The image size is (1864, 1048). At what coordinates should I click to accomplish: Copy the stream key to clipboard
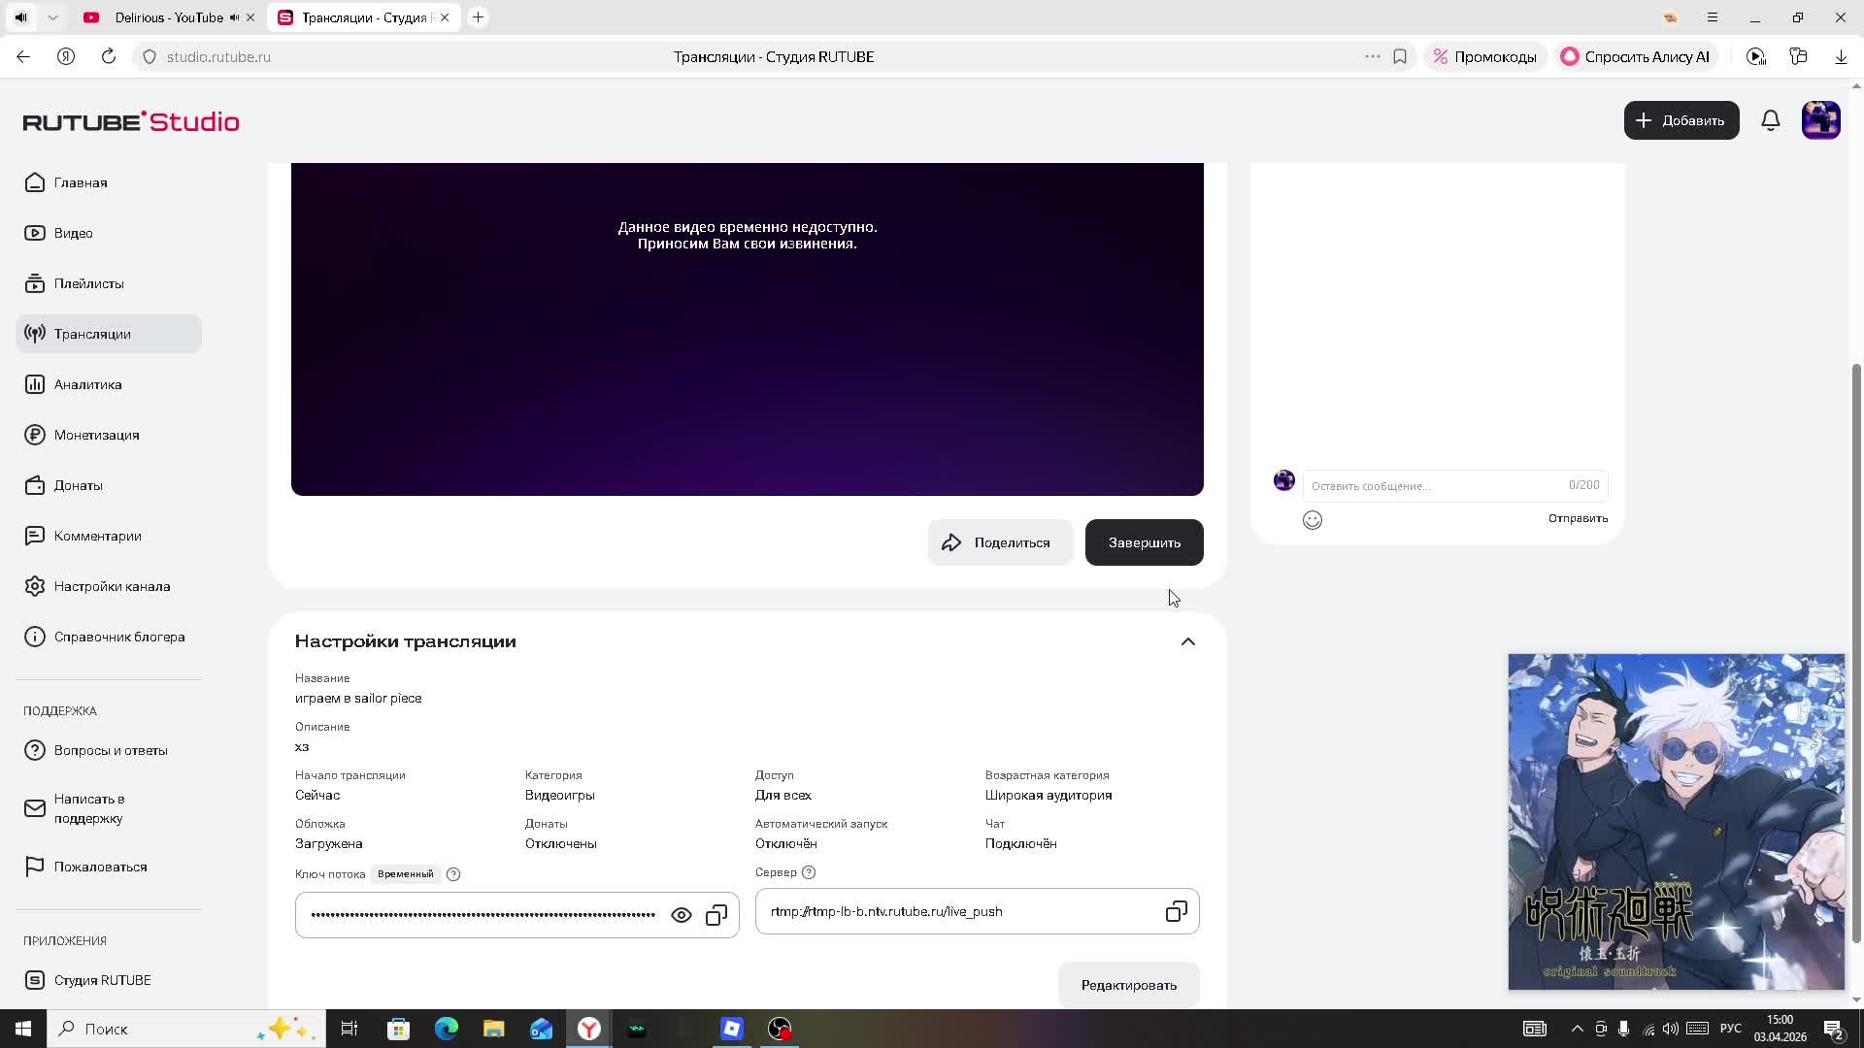coord(716,915)
